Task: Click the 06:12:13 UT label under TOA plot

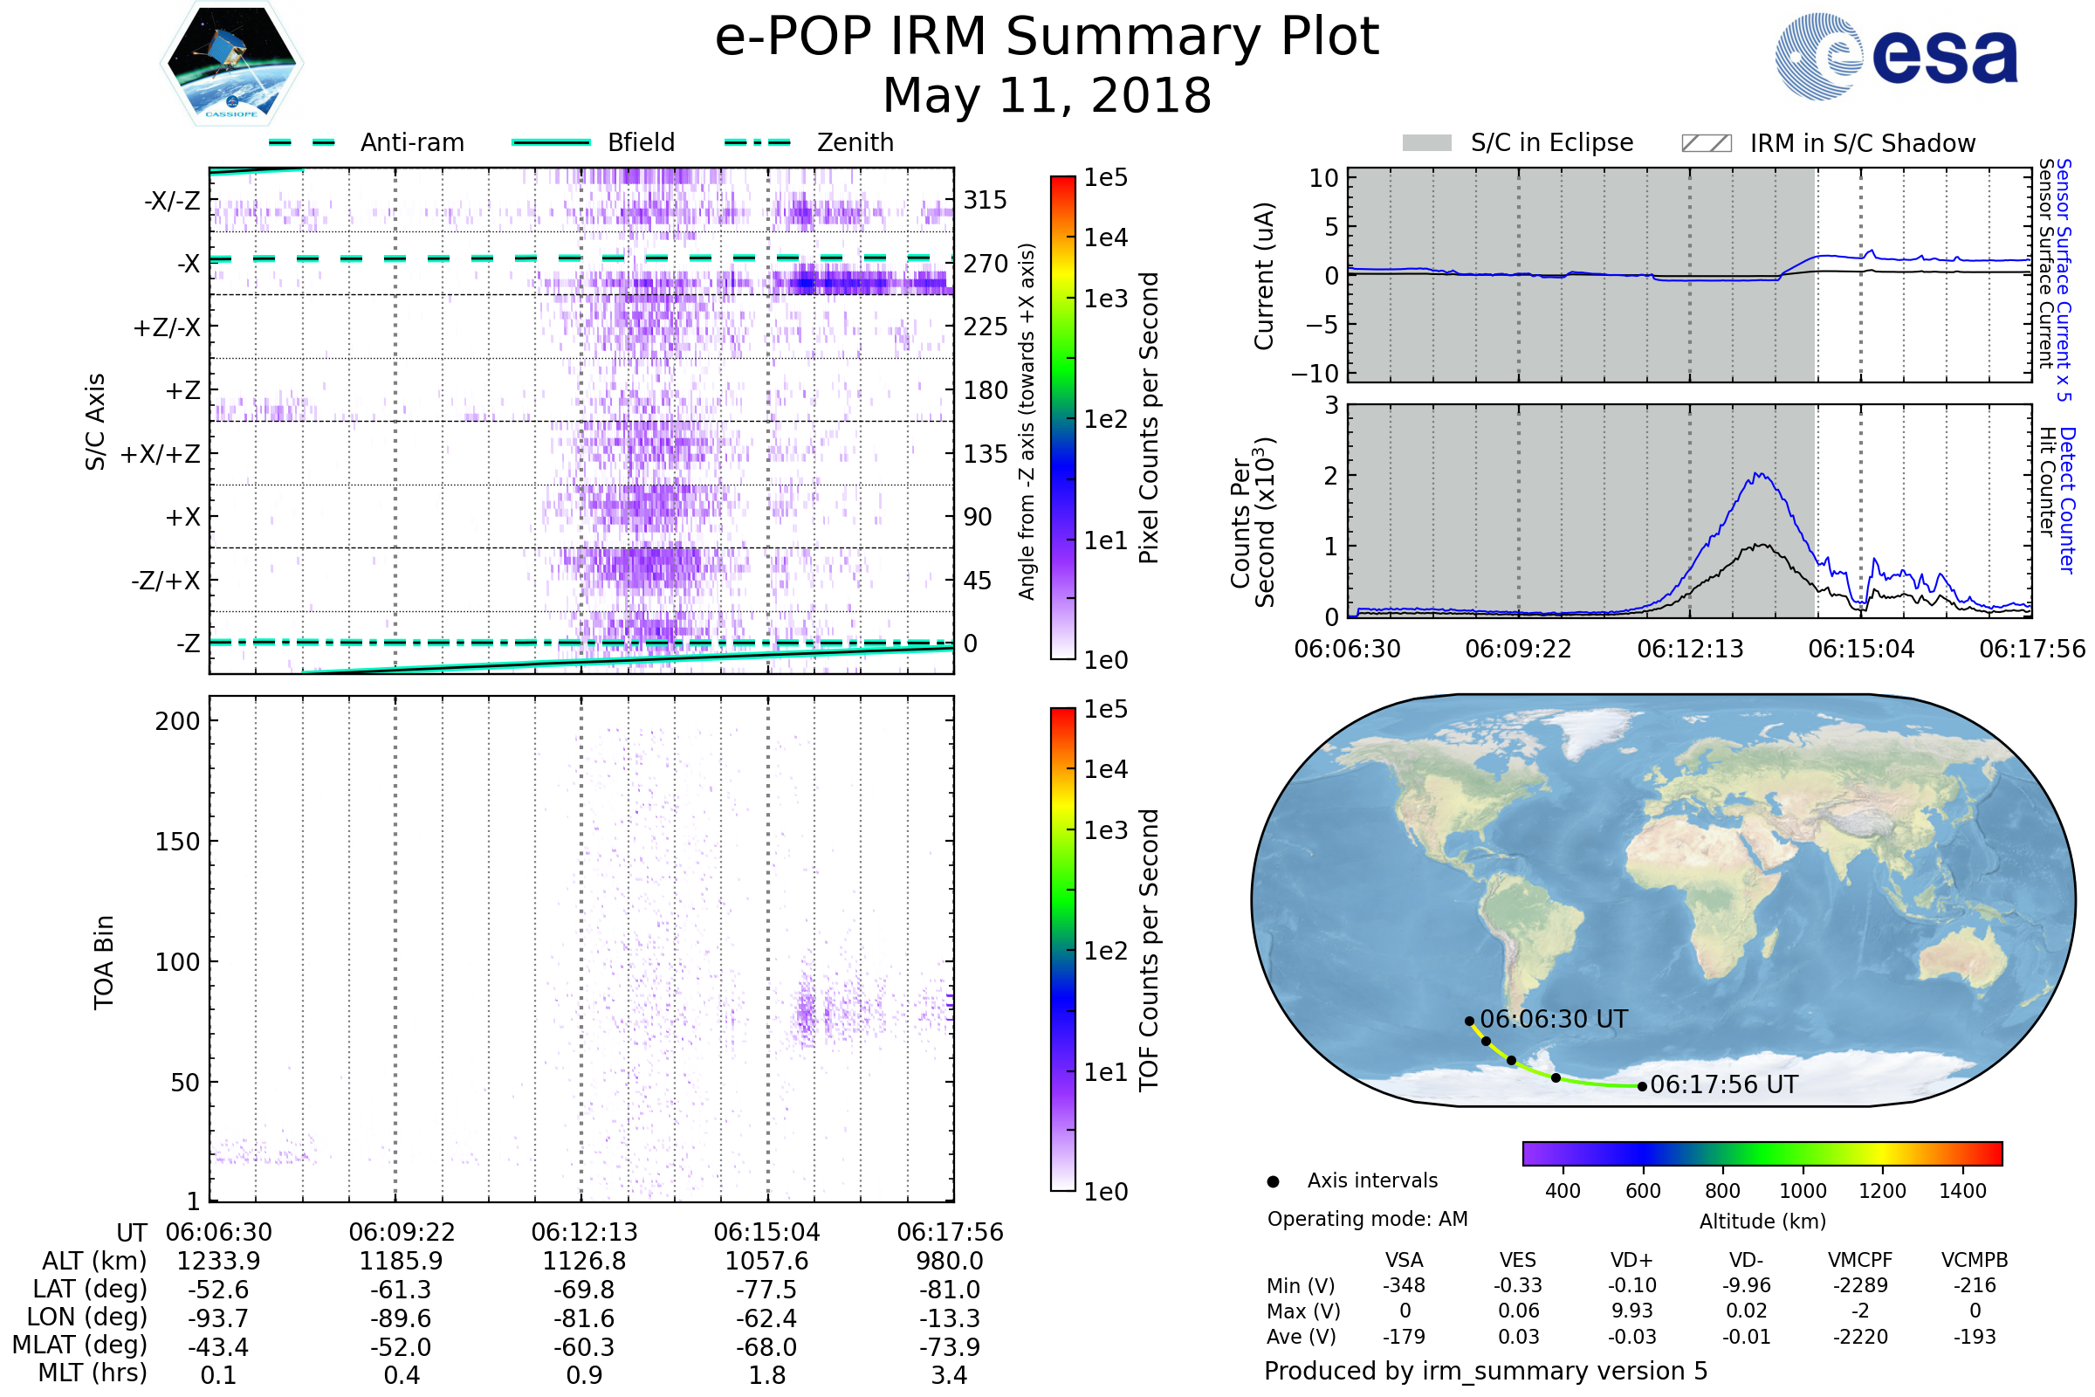Action: coord(584,1232)
